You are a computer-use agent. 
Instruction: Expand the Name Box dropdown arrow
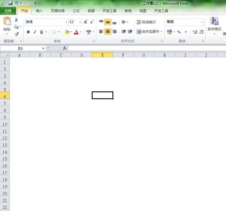pos(43,48)
